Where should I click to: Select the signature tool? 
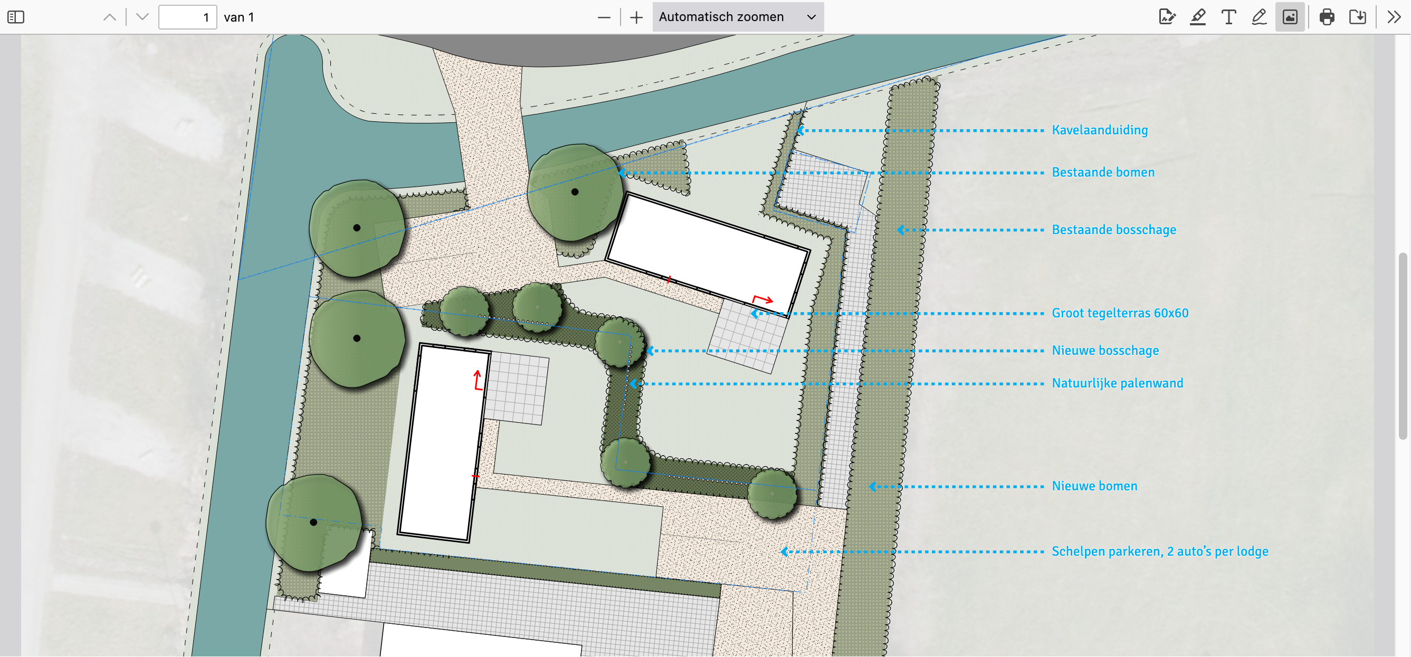click(x=1167, y=17)
